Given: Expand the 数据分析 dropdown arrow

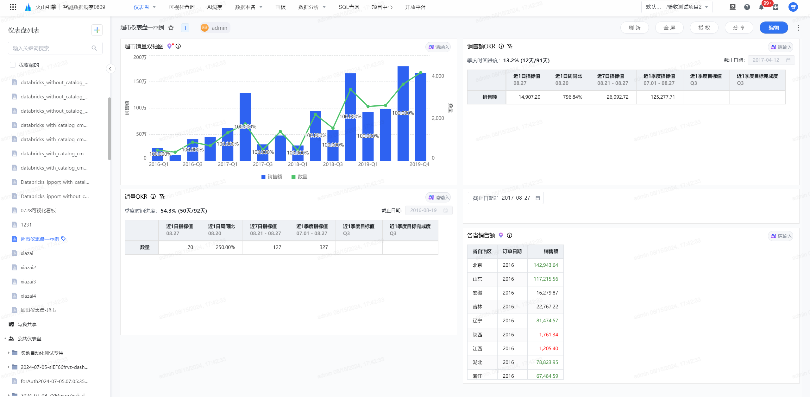Looking at the screenshot, I should click(324, 7).
